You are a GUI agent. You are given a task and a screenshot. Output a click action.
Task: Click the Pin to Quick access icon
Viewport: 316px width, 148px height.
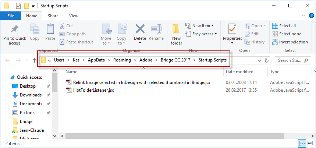pos(14,30)
